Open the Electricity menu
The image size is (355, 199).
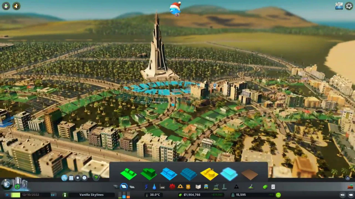146,187
